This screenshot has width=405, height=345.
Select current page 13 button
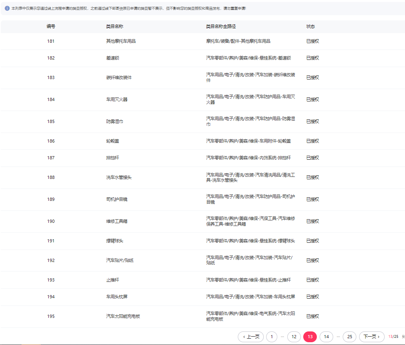(x=310, y=337)
